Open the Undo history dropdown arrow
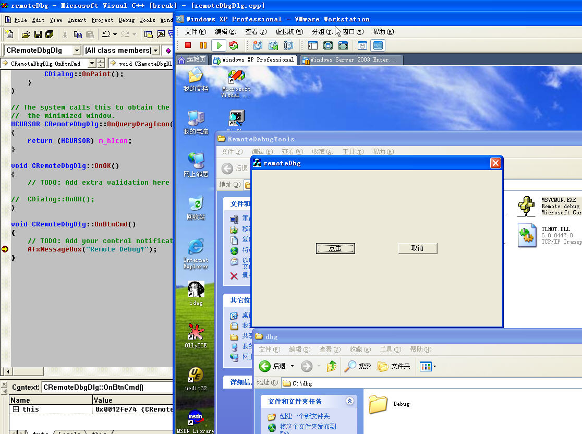Image resolution: width=582 pixels, height=434 pixels. coord(115,34)
